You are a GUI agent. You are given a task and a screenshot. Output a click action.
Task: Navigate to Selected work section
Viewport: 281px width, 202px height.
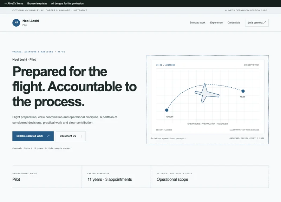click(197, 22)
